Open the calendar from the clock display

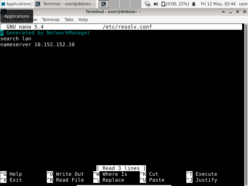[218, 4]
